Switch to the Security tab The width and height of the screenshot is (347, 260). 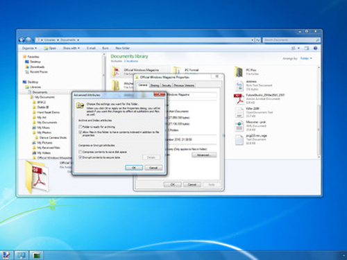coord(167,85)
